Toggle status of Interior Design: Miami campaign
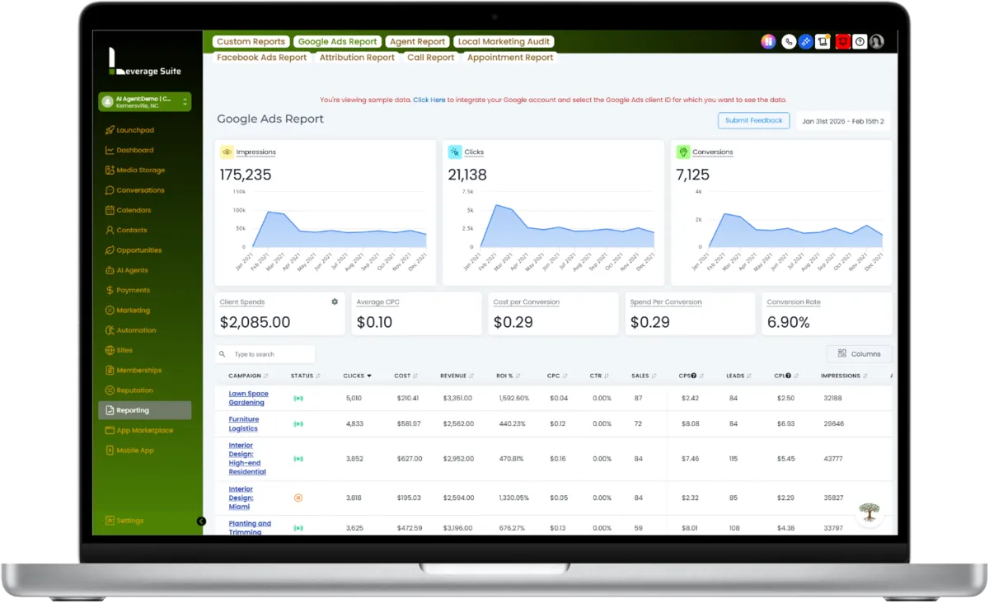989x603 pixels. pyautogui.click(x=298, y=498)
